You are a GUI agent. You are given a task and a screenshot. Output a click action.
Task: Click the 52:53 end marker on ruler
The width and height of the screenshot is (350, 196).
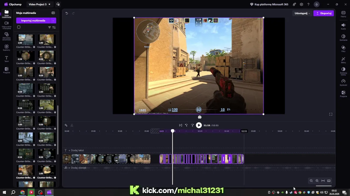pyautogui.click(x=244, y=131)
